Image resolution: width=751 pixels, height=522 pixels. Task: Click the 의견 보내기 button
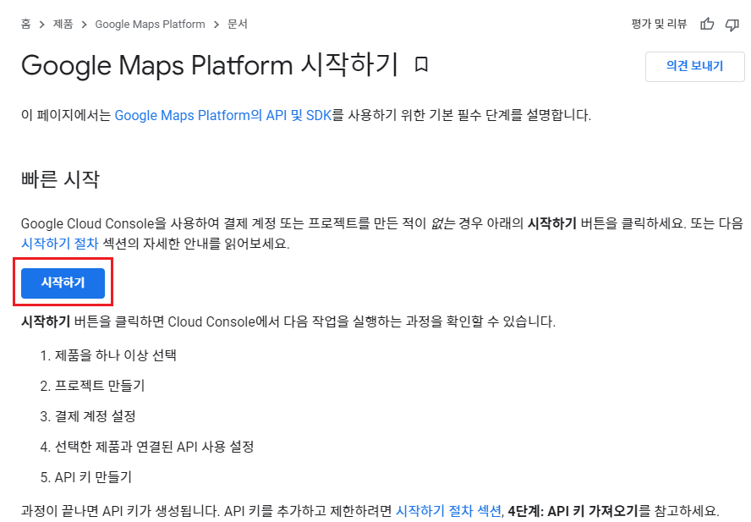pos(694,67)
